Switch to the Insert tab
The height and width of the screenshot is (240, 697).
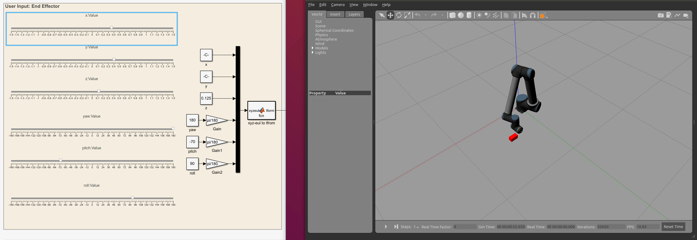coord(335,14)
